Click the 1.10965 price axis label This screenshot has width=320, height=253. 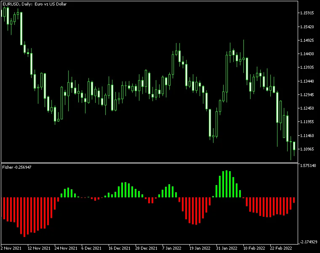click(x=308, y=149)
